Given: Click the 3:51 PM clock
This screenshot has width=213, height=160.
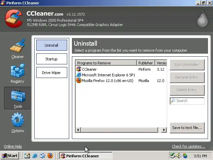Looking at the screenshot, I should [x=200, y=156].
